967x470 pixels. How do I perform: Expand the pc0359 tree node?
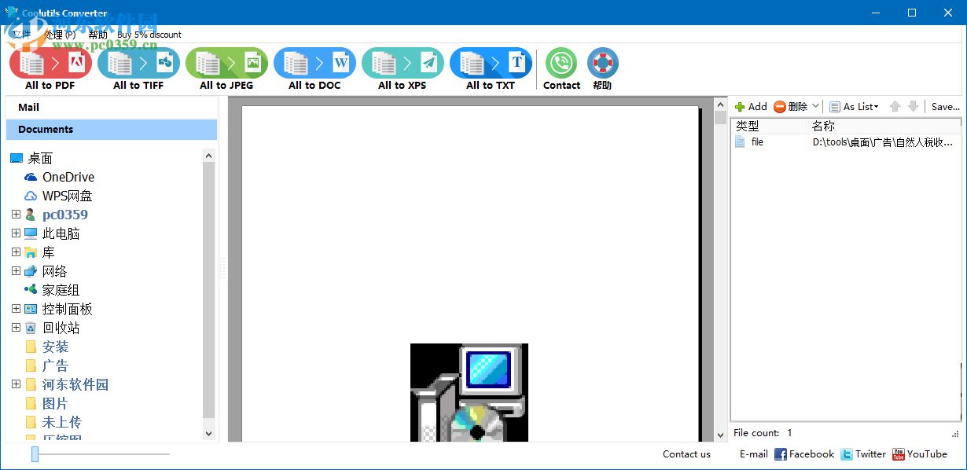pyautogui.click(x=16, y=214)
